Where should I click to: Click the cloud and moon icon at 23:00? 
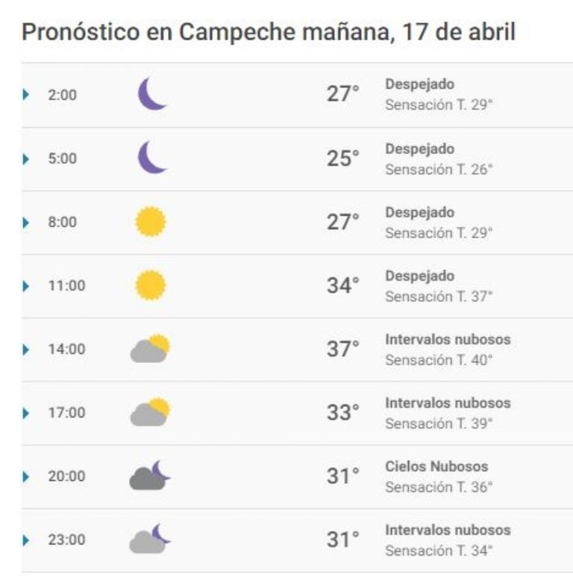pyautogui.click(x=149, y=538)
